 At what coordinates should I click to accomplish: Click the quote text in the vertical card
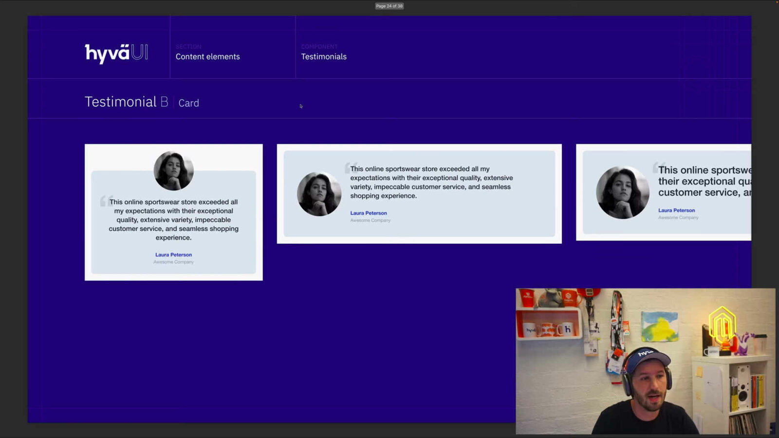[173, 219]
